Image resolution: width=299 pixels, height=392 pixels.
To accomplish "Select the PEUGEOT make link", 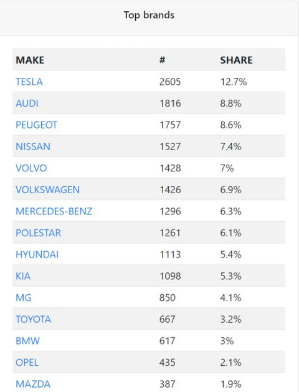I will click(37, 125).
